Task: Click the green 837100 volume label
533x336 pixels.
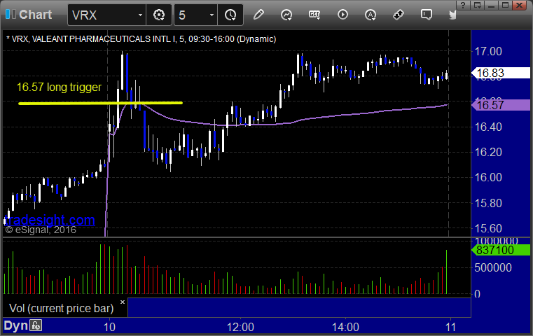Action: point(500,251)
